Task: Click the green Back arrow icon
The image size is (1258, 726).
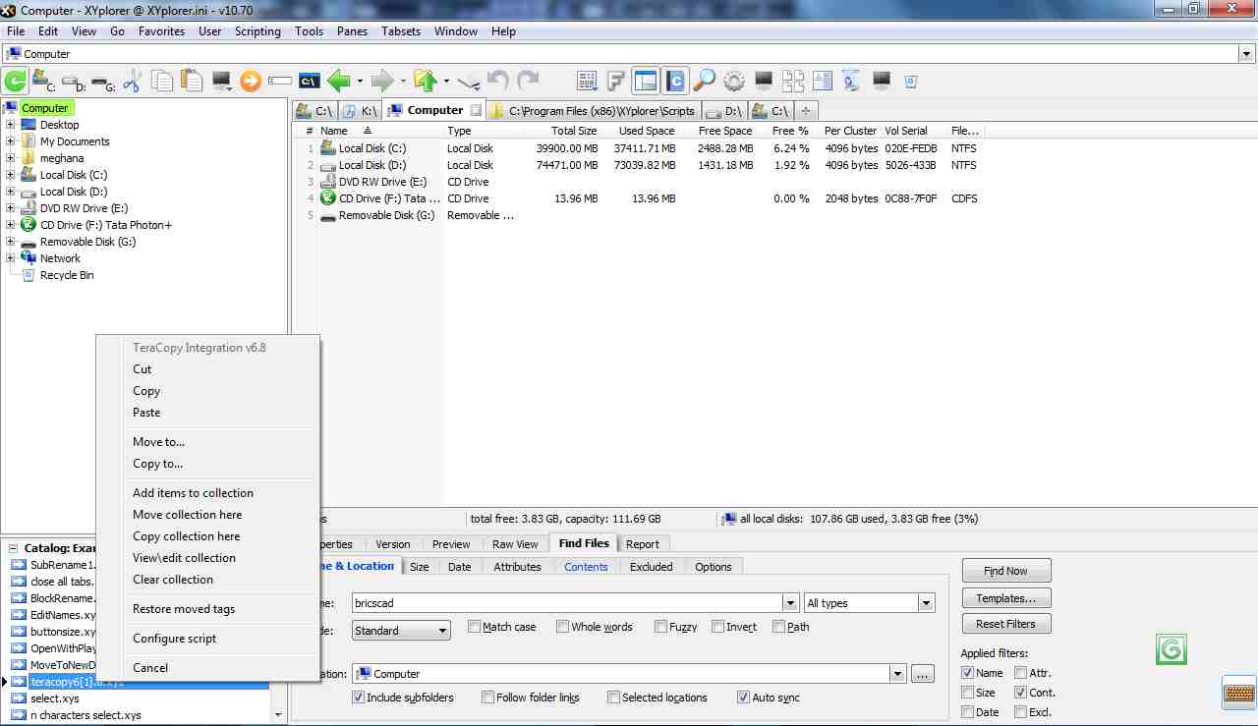Action: coord(339,81)
